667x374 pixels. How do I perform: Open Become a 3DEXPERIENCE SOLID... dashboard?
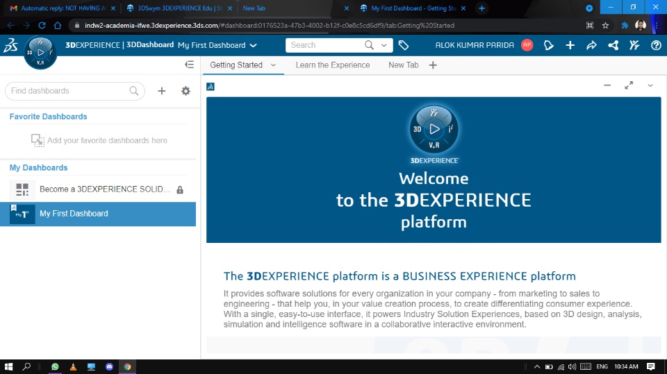104,189
